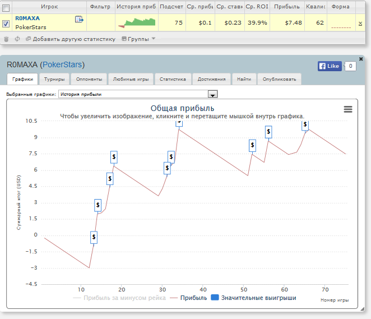Toggle the Прибыль за минусом рейка legend series
Image resolution: width=371 pixels, height=319 pixels.
click(119, 298)
